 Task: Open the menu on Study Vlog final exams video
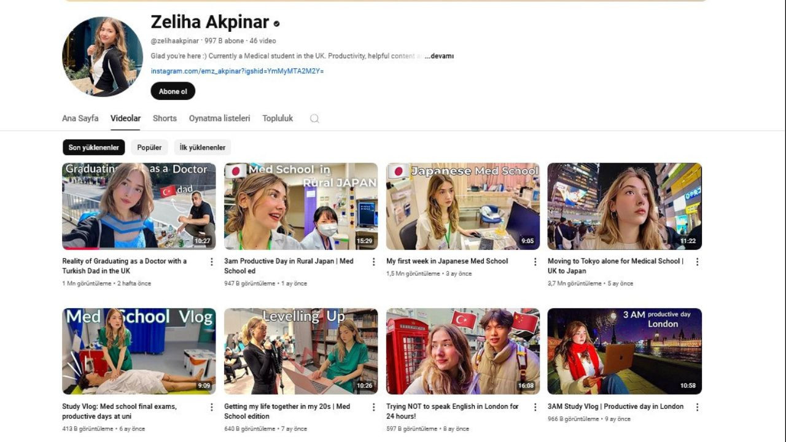click(x=211, y=406)
